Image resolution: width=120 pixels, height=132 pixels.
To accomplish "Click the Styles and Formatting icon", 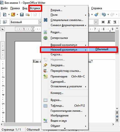I will coord(5,22).
